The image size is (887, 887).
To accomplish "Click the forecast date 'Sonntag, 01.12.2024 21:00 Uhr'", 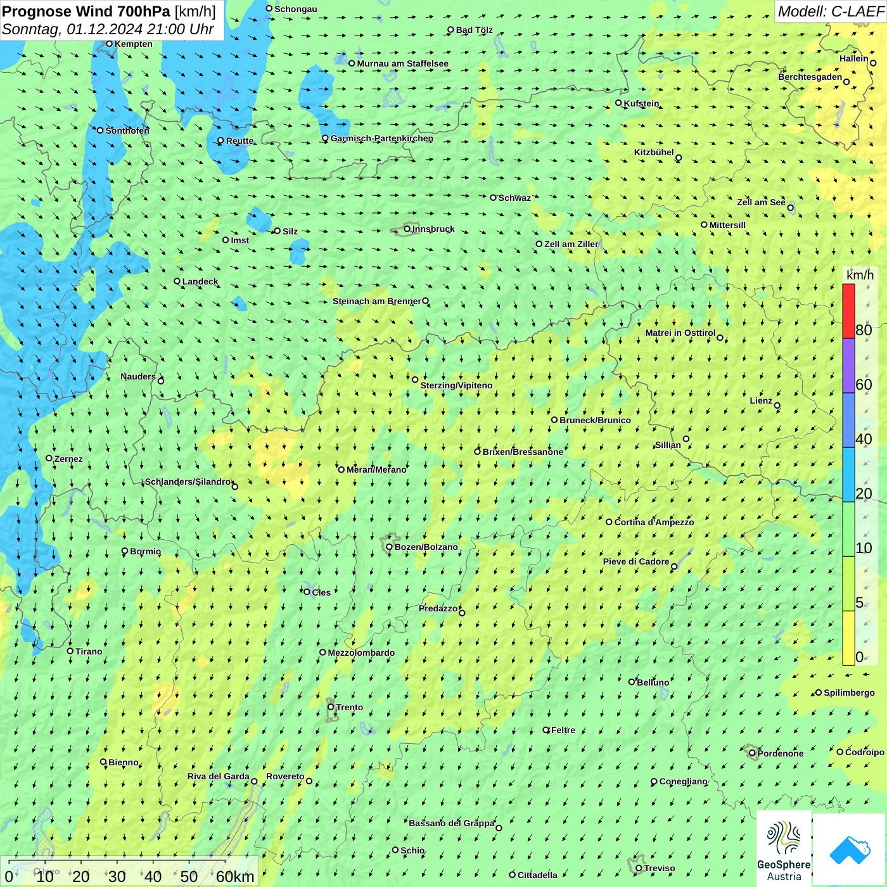I will pos(108,29).
